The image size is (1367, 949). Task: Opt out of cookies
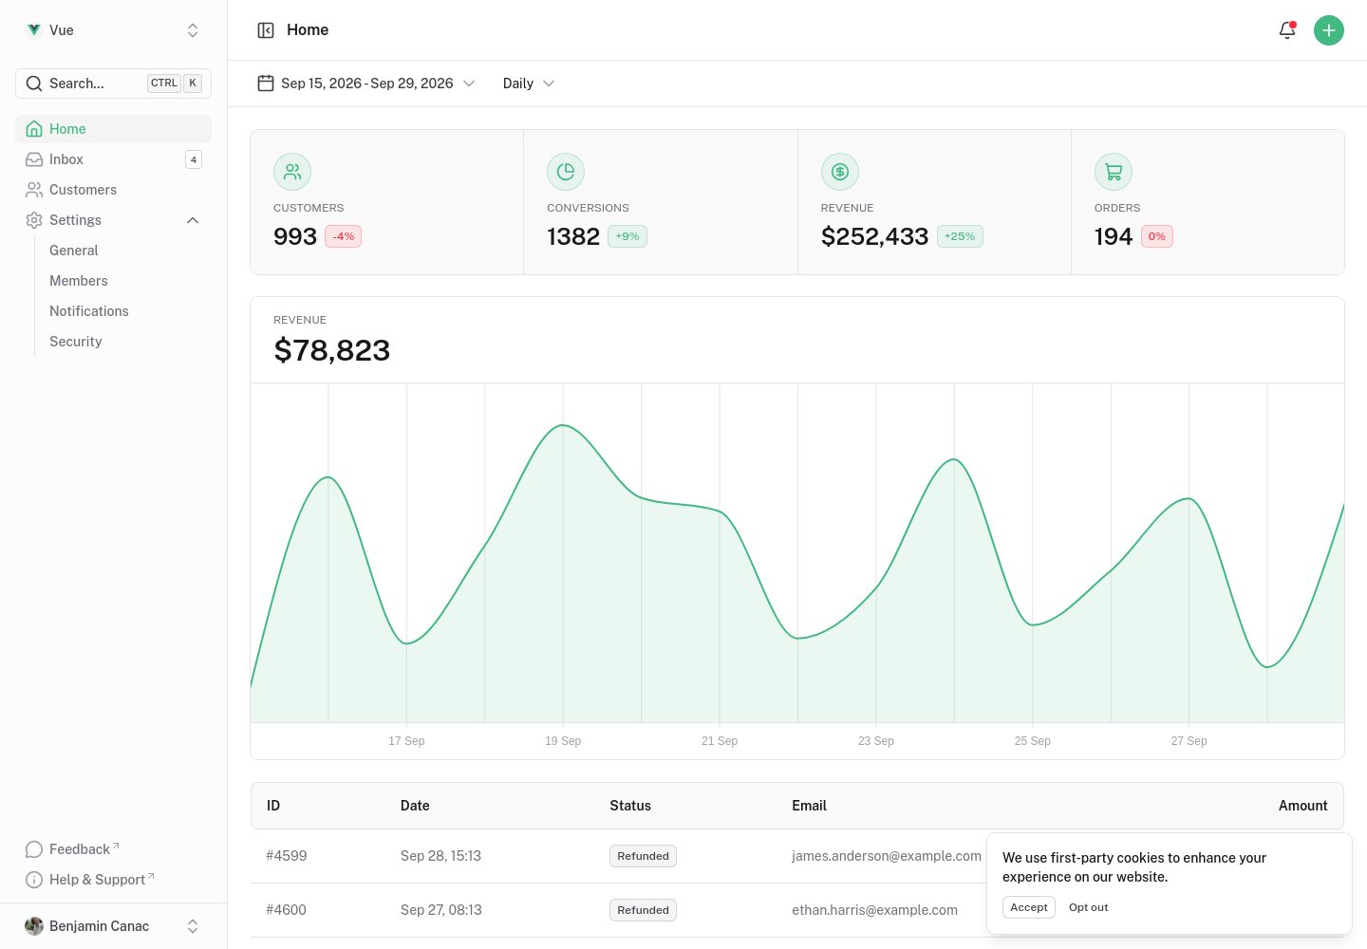coord(1089,907)
